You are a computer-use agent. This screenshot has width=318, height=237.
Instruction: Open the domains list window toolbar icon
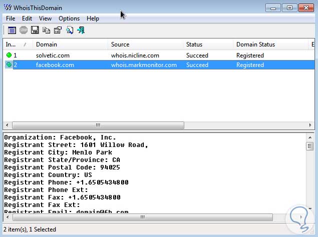click(x=12, y=30)
